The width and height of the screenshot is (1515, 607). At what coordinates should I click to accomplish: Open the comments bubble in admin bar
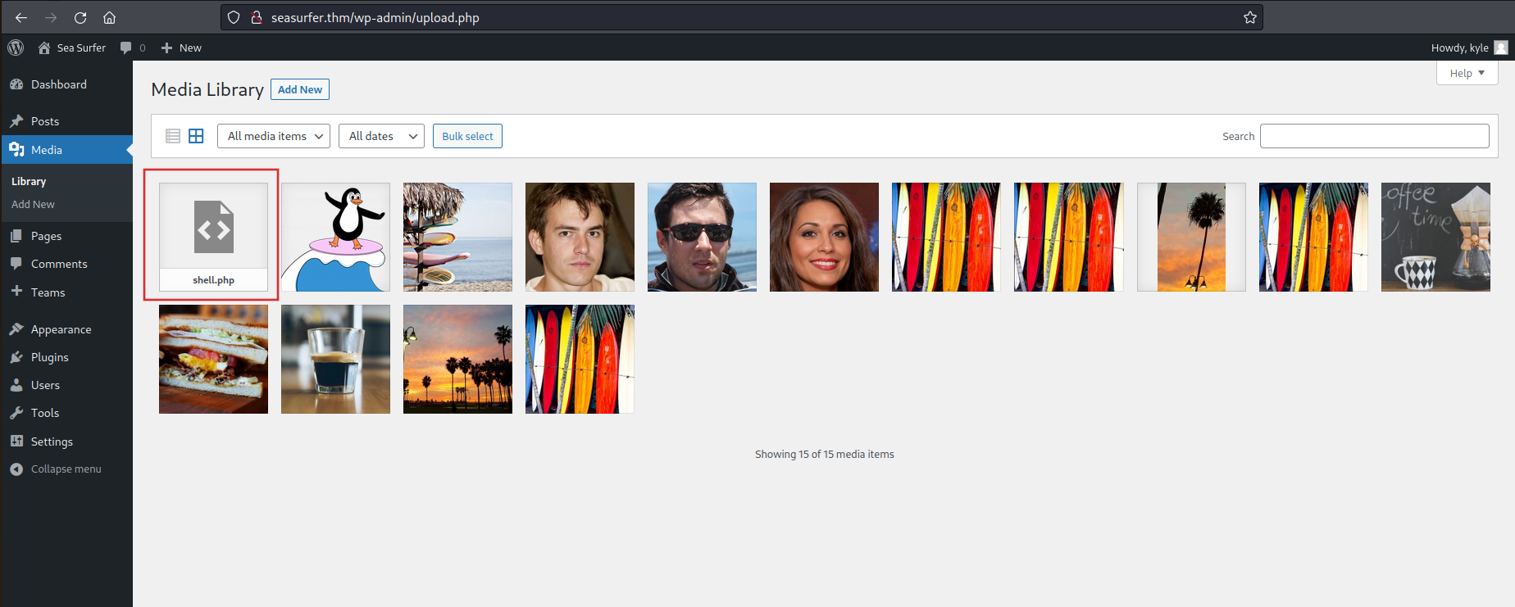tap(131, 48)
